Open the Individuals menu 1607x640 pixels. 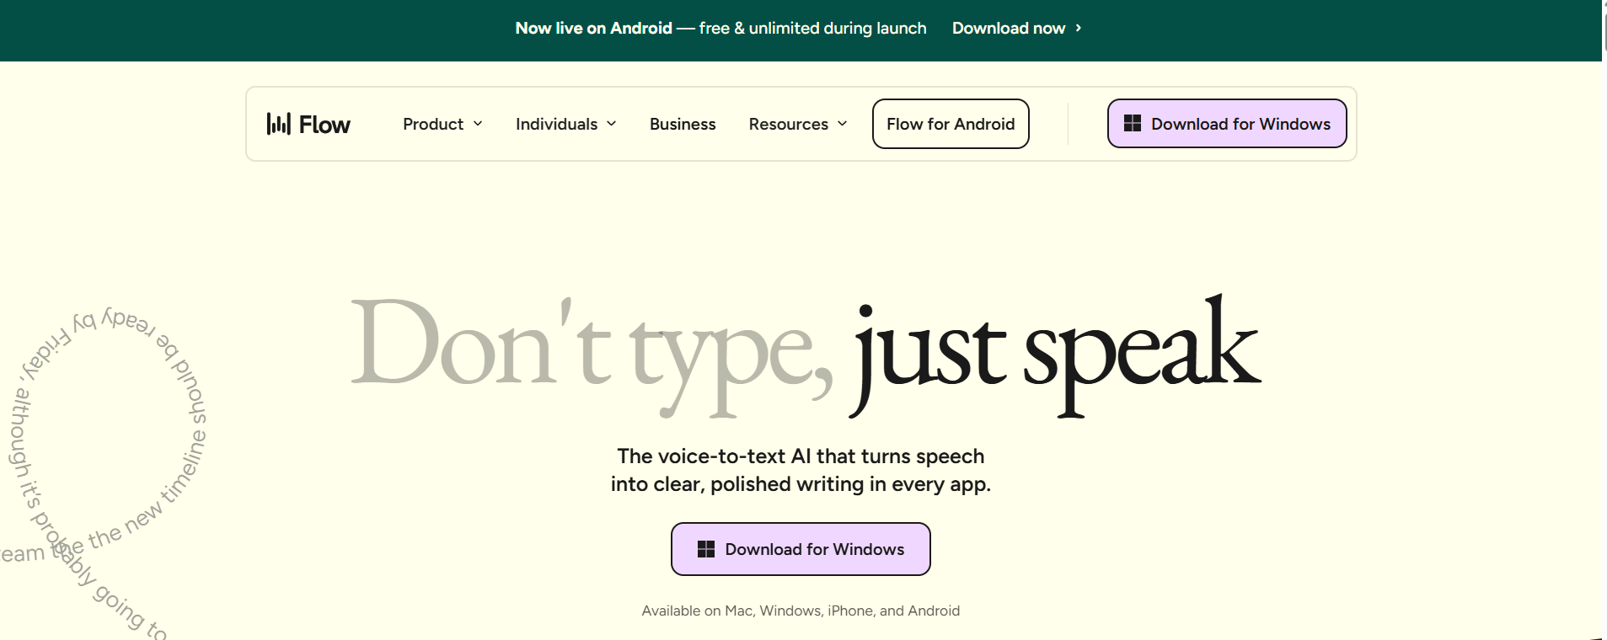tap(556, 124)
